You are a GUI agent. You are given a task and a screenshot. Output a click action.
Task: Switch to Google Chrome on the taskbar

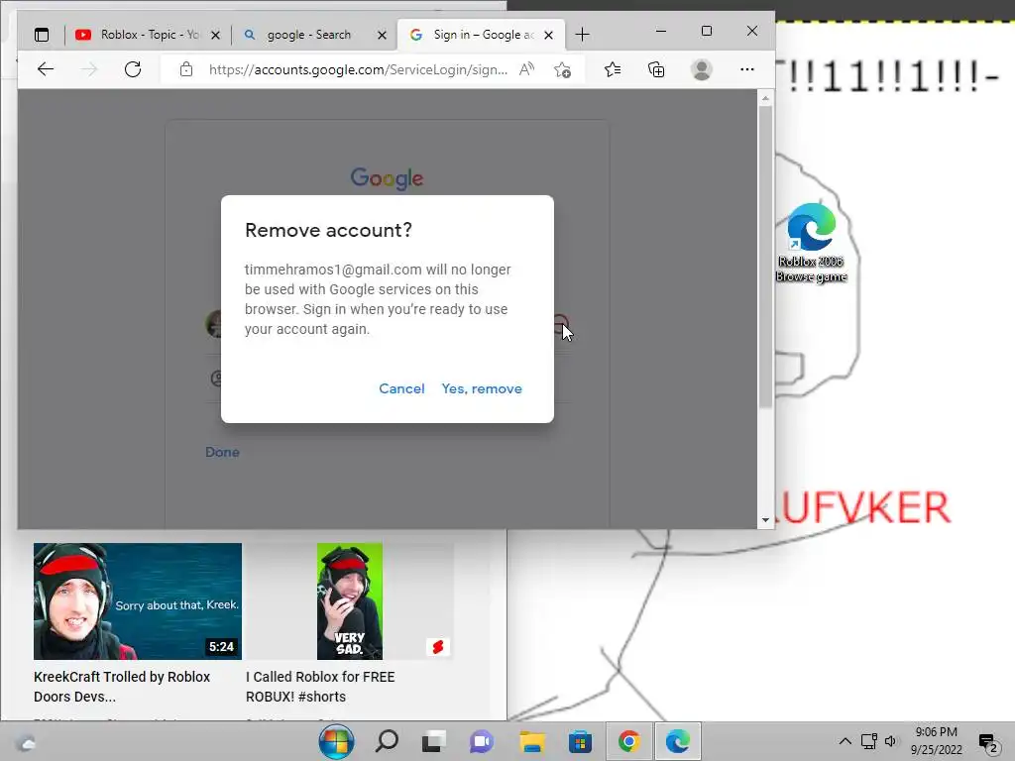tap(628, 741)
